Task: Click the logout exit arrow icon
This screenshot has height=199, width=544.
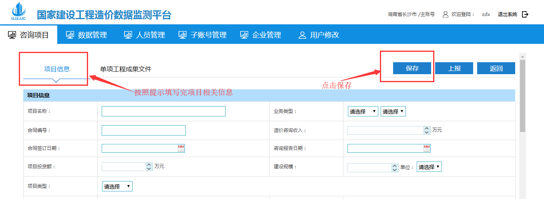Action: tap(525, 14)
